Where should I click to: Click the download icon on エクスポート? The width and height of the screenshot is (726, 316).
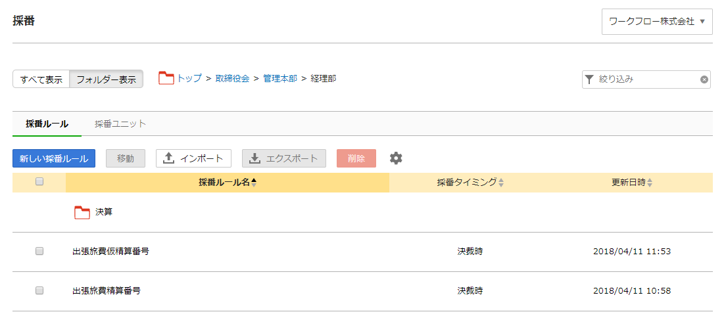[x=254, y=158]
